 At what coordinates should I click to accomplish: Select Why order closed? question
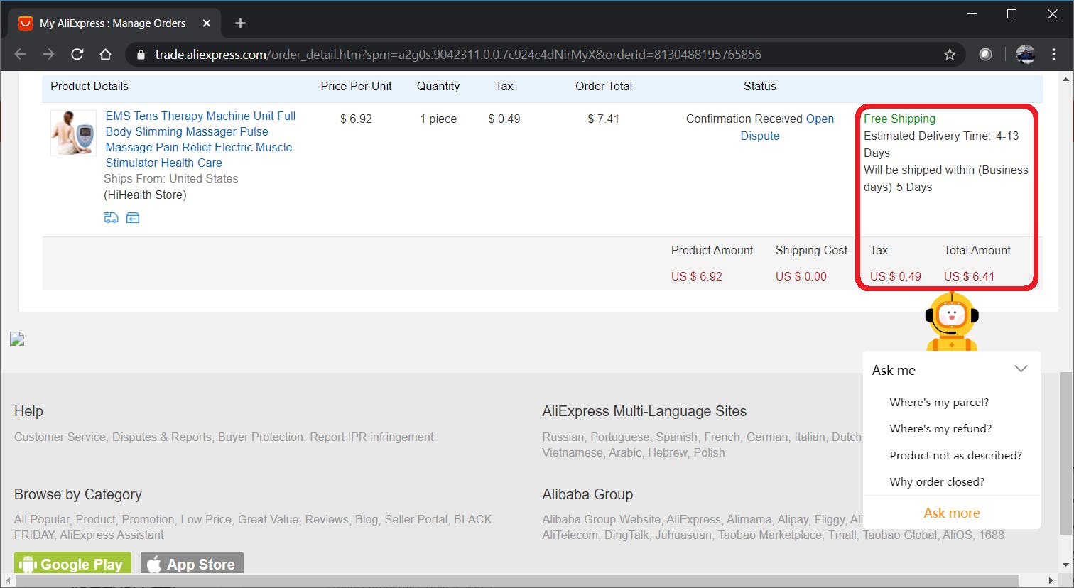[x=937, y=481]
